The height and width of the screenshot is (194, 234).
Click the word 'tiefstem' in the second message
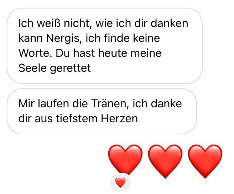tap(77, 119)
